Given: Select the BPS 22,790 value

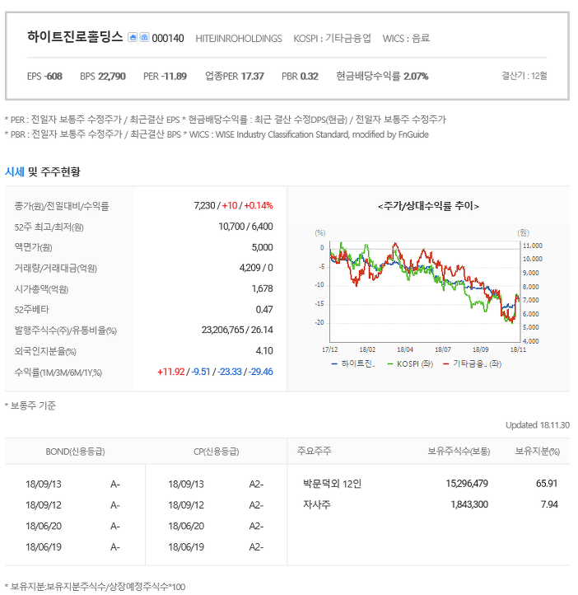Looking at the screenshot, I should click(103, 77).
